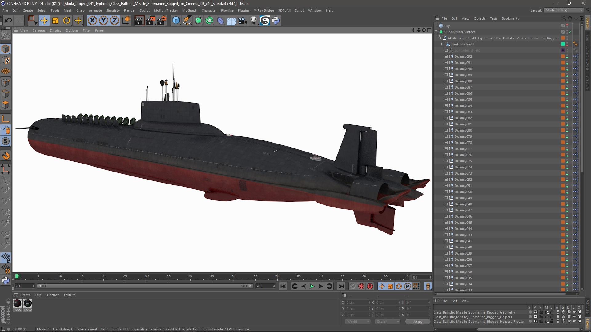This screenshot has width=591, height=332.
Task: Open material manager Texture menu
Action: pos(69,295)
